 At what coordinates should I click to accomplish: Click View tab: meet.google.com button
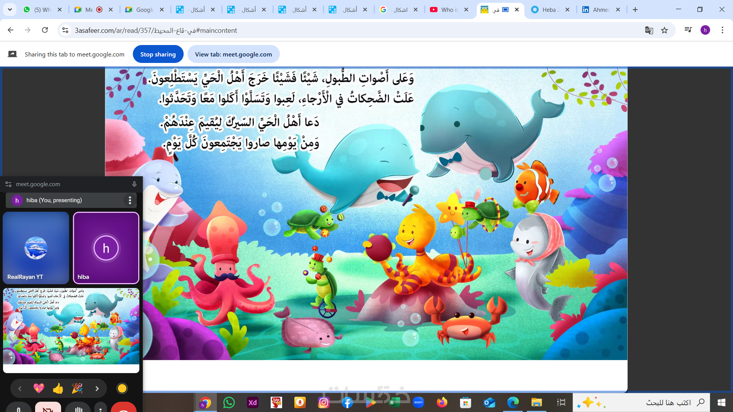[233, 54]
